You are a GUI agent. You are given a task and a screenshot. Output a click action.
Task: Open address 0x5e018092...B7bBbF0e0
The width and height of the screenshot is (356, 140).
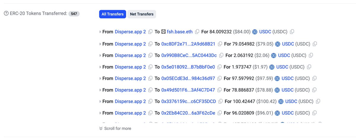188,67
